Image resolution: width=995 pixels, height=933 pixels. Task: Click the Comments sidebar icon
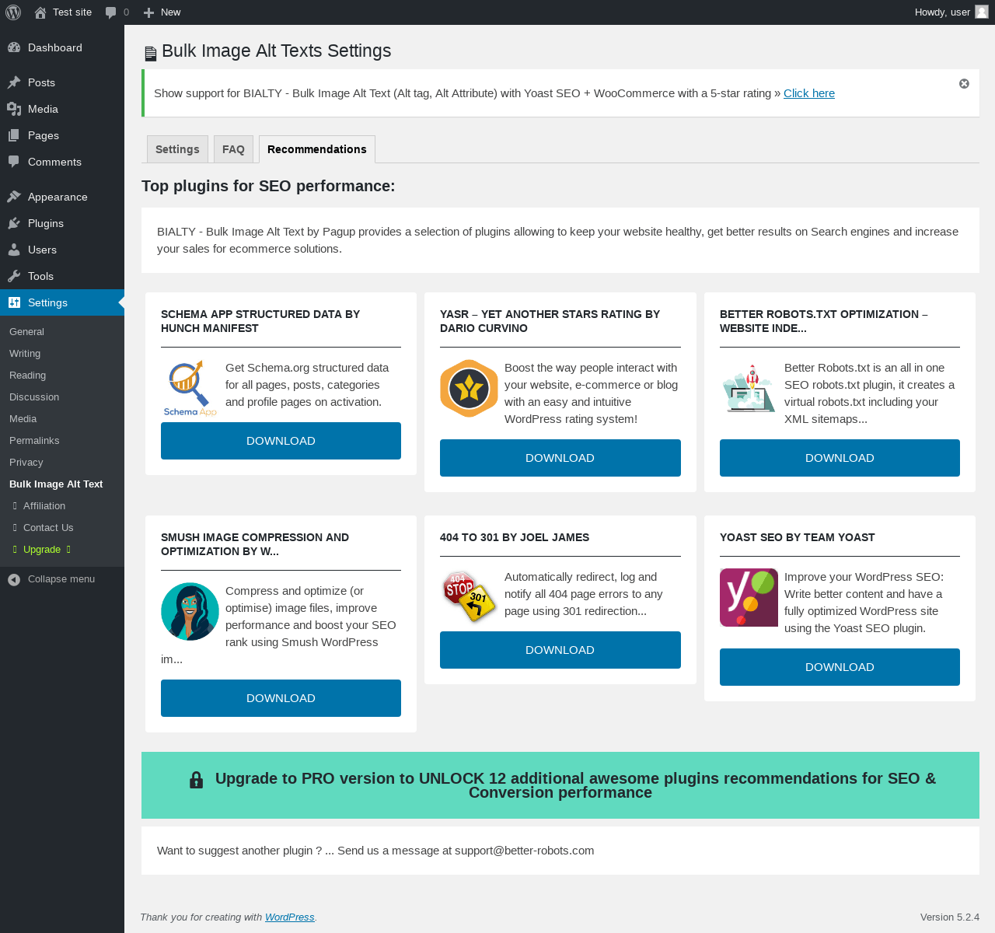coord(14,162)
